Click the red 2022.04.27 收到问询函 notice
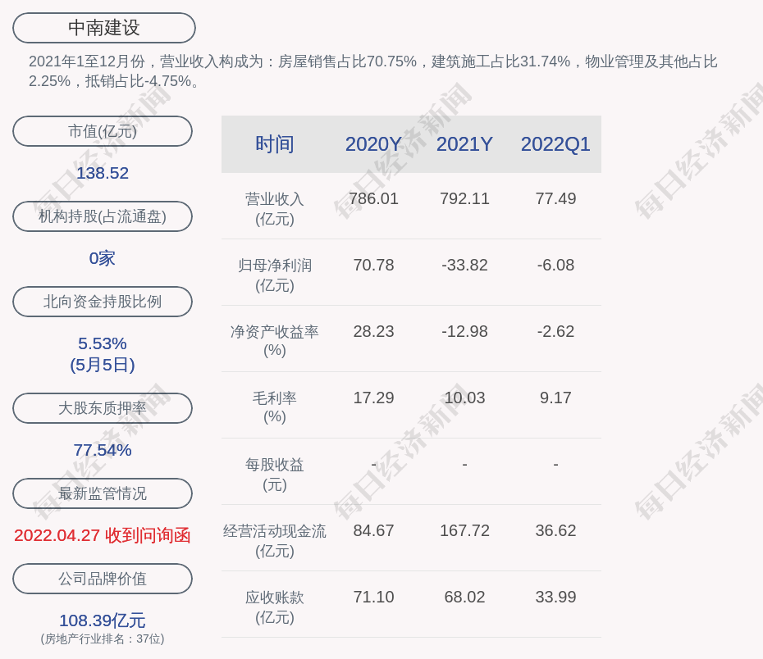The image size is (763, 659). click(103, 535)
